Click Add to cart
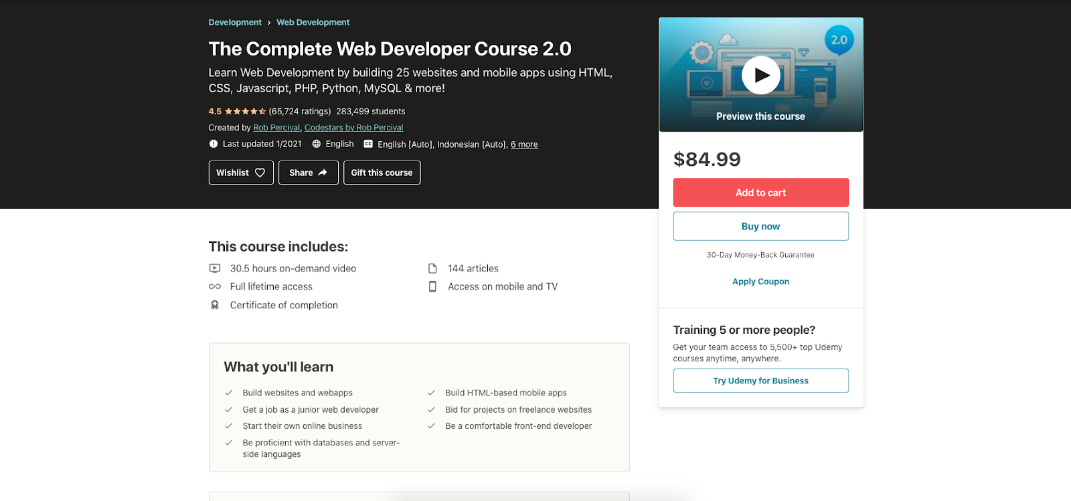 761,193
